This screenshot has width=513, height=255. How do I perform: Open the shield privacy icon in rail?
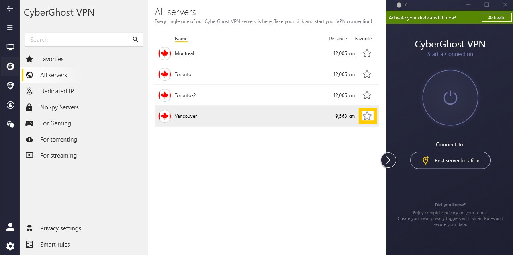10,86
